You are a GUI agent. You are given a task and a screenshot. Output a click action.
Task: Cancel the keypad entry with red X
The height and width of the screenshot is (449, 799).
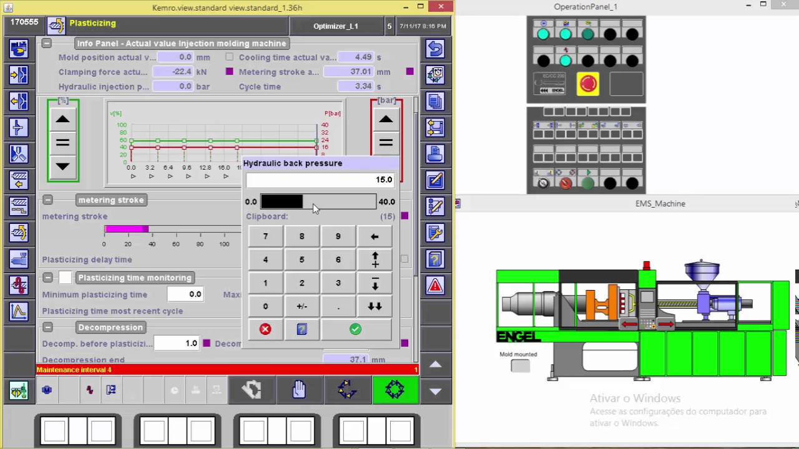point(265,329)
